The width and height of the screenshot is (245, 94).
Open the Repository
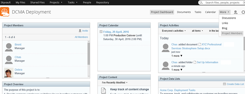(102, 3)
